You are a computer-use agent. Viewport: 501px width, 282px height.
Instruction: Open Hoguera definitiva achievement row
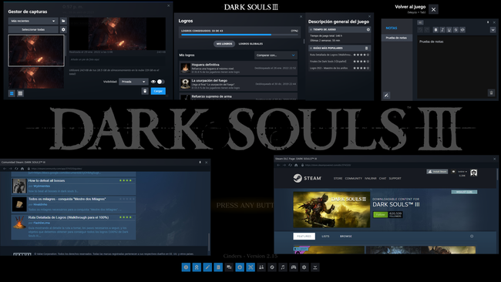point(238,68)
